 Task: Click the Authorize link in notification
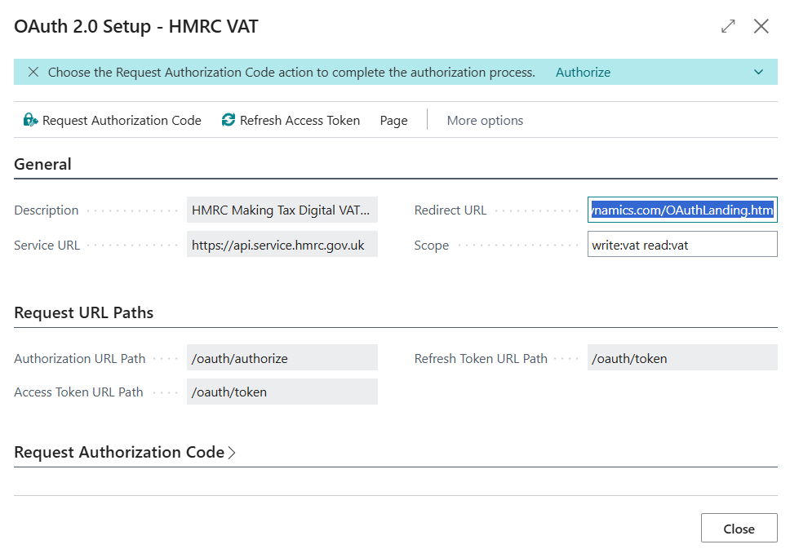[x=583, y=72]
